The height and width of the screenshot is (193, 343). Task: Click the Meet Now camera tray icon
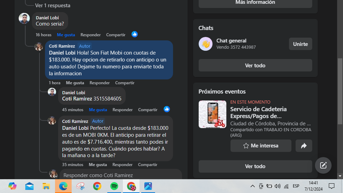261,186
